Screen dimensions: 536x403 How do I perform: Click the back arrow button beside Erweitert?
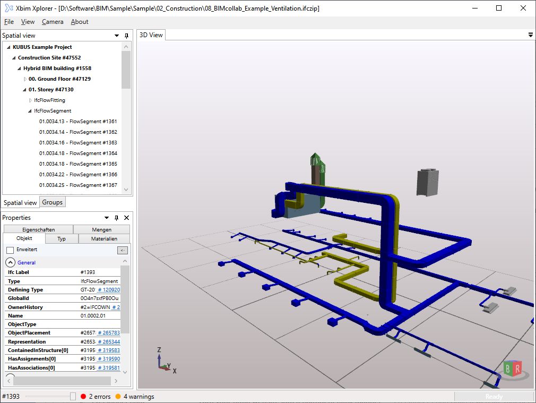pyautogui.click(x=123, y=250)
